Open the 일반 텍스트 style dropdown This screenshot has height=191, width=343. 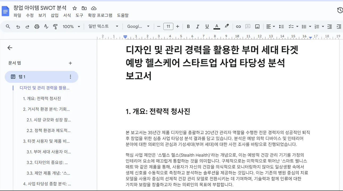tap(103, 26)
